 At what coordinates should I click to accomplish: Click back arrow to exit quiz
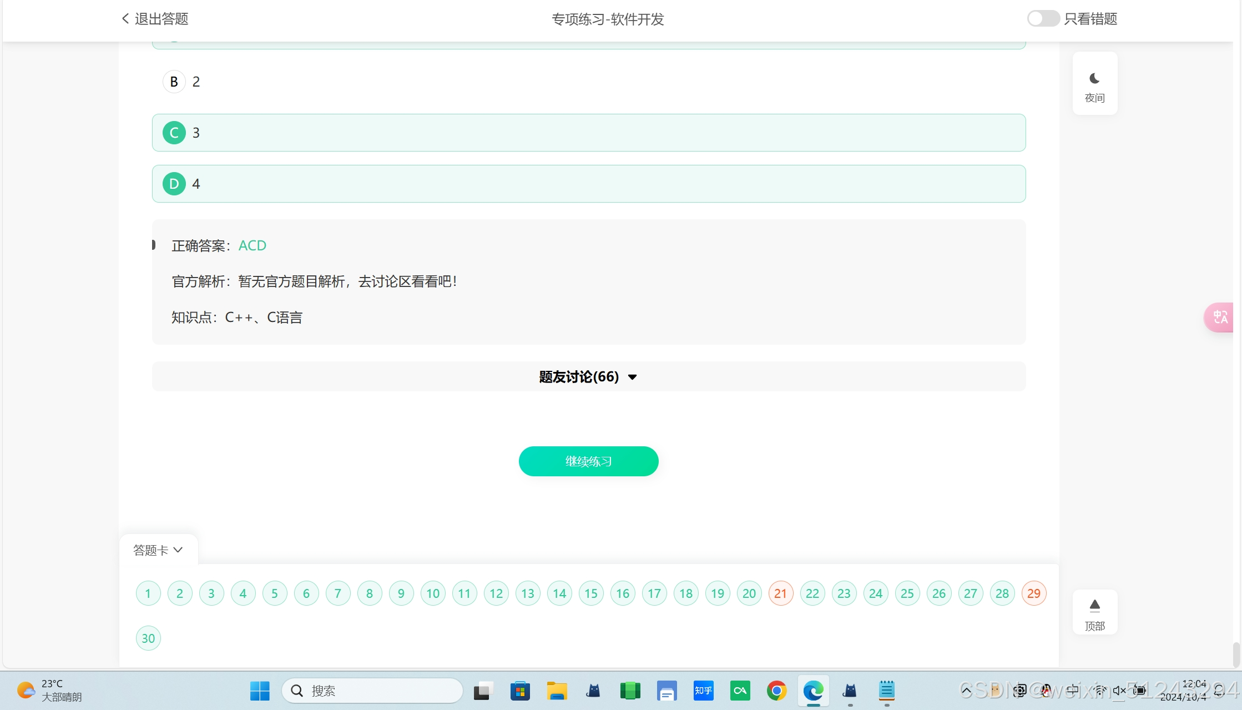126,19
